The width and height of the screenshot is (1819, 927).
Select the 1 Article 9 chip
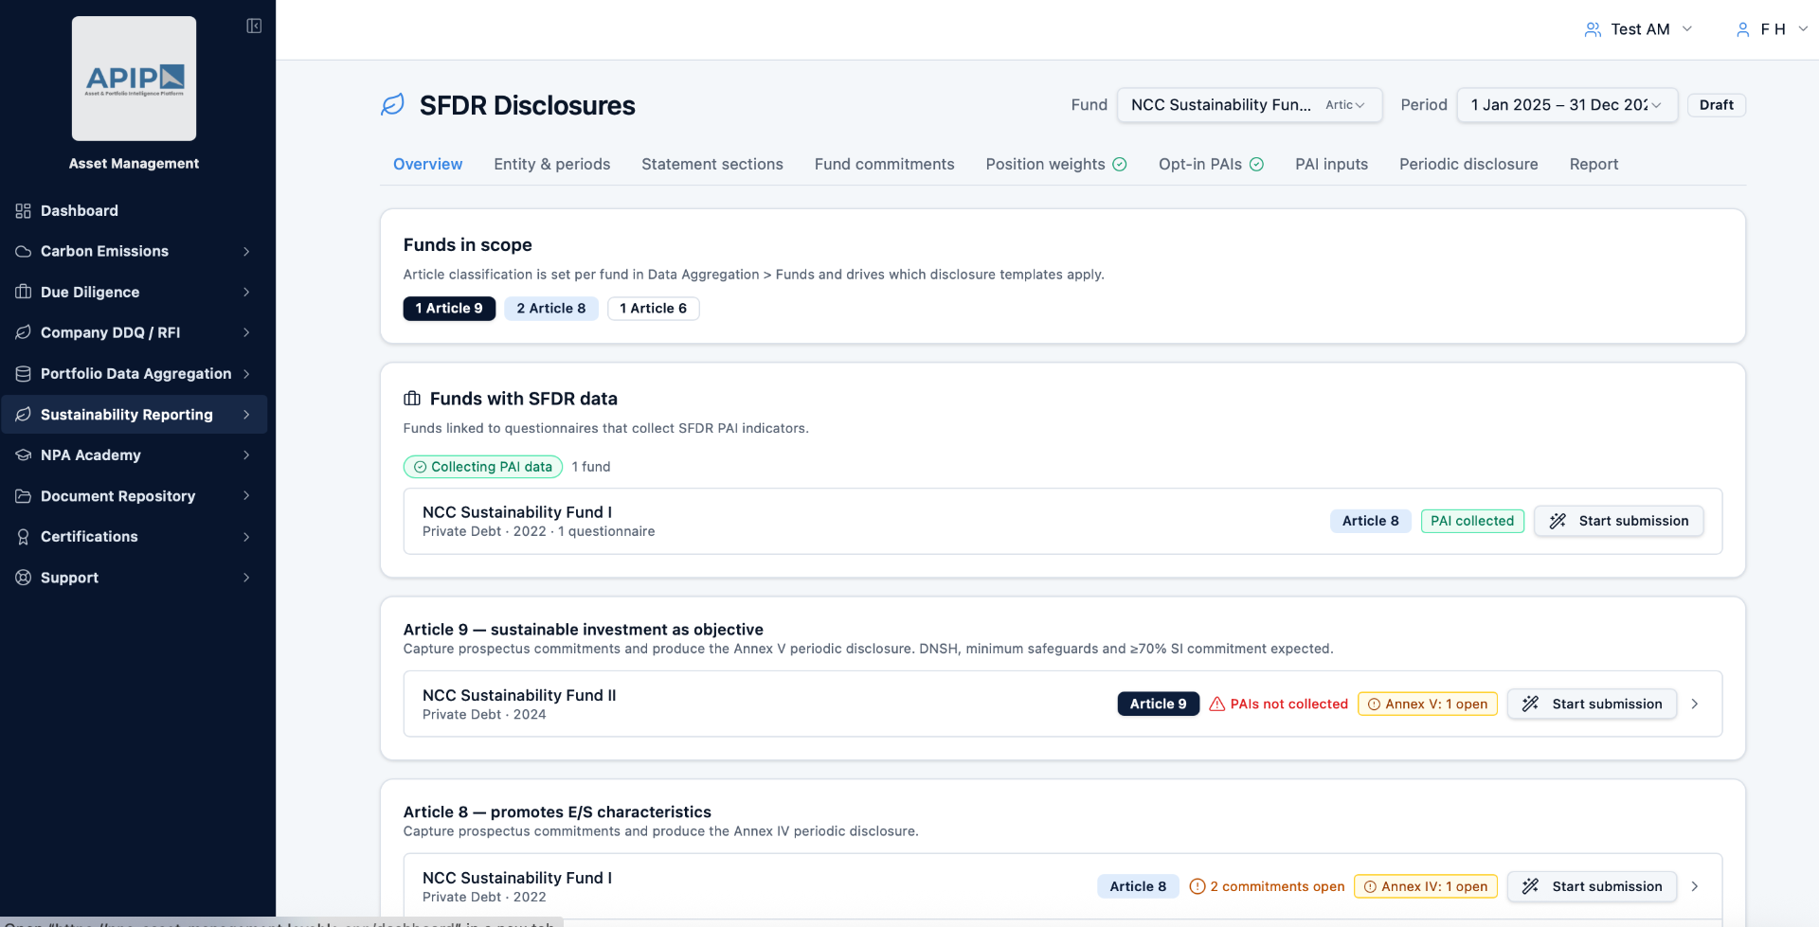tap(449, 309)
